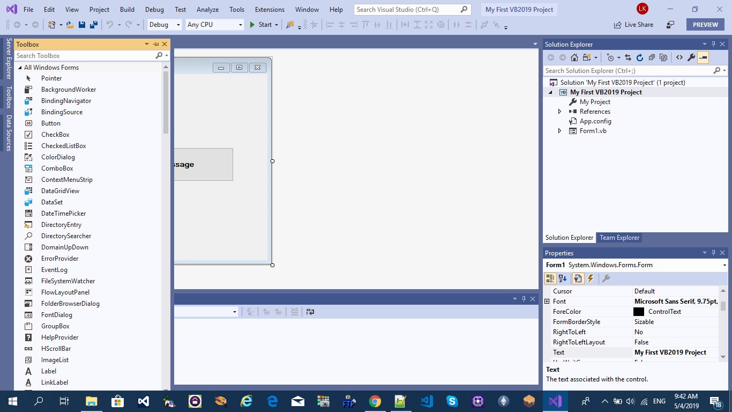Click the Find in Files toolbar icon
This screenshot has height=412, width=732.
290,25
